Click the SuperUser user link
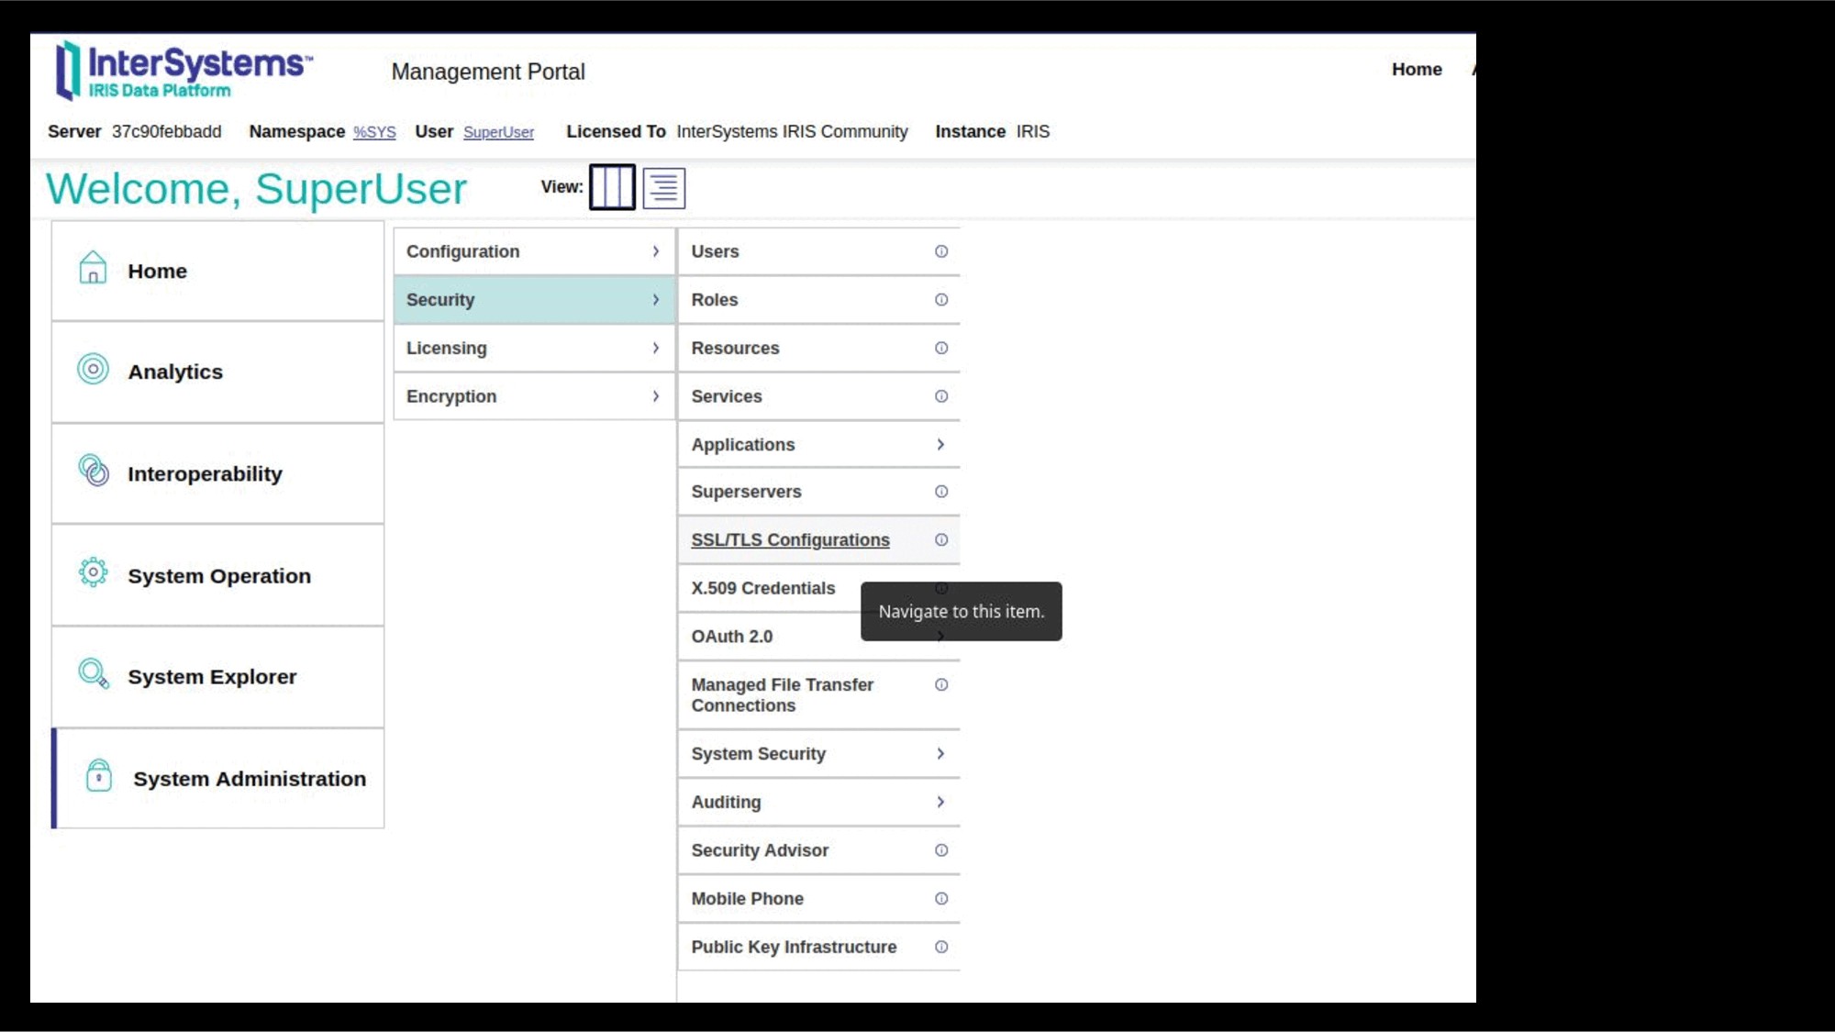This screenshot has height=1032, width=1835. pyautogui.click(x=499, y=132)
